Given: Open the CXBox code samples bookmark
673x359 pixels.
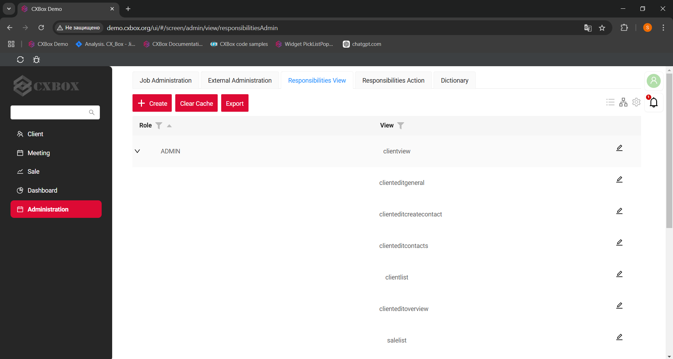Looking at the screenshot, I should (239, 44).
